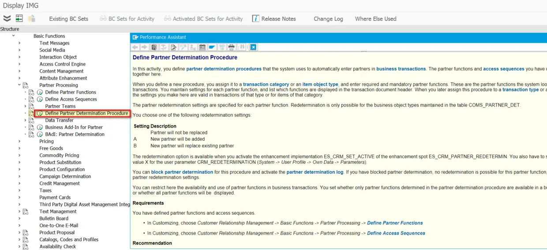The height and width of the screenshot is (250, 547).
Task: Select the Define Partner Determination Procedure tree row
Action: [x=86, y=113]
